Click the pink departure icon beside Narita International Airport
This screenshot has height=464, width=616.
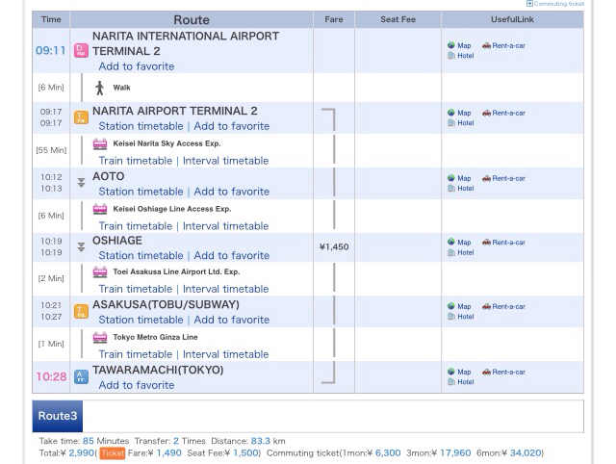[81, 51]
